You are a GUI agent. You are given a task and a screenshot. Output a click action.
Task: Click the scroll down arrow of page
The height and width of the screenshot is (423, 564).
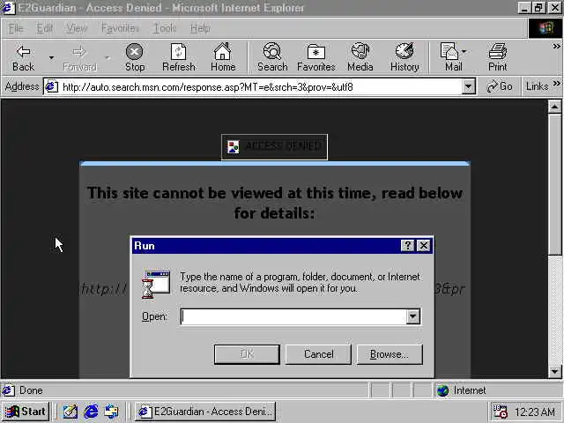click(x=554, y=371)
